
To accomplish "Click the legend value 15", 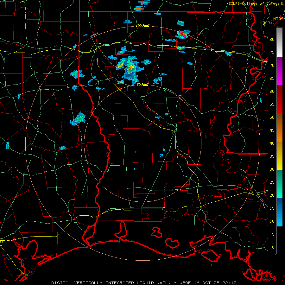I will [272, 208].
